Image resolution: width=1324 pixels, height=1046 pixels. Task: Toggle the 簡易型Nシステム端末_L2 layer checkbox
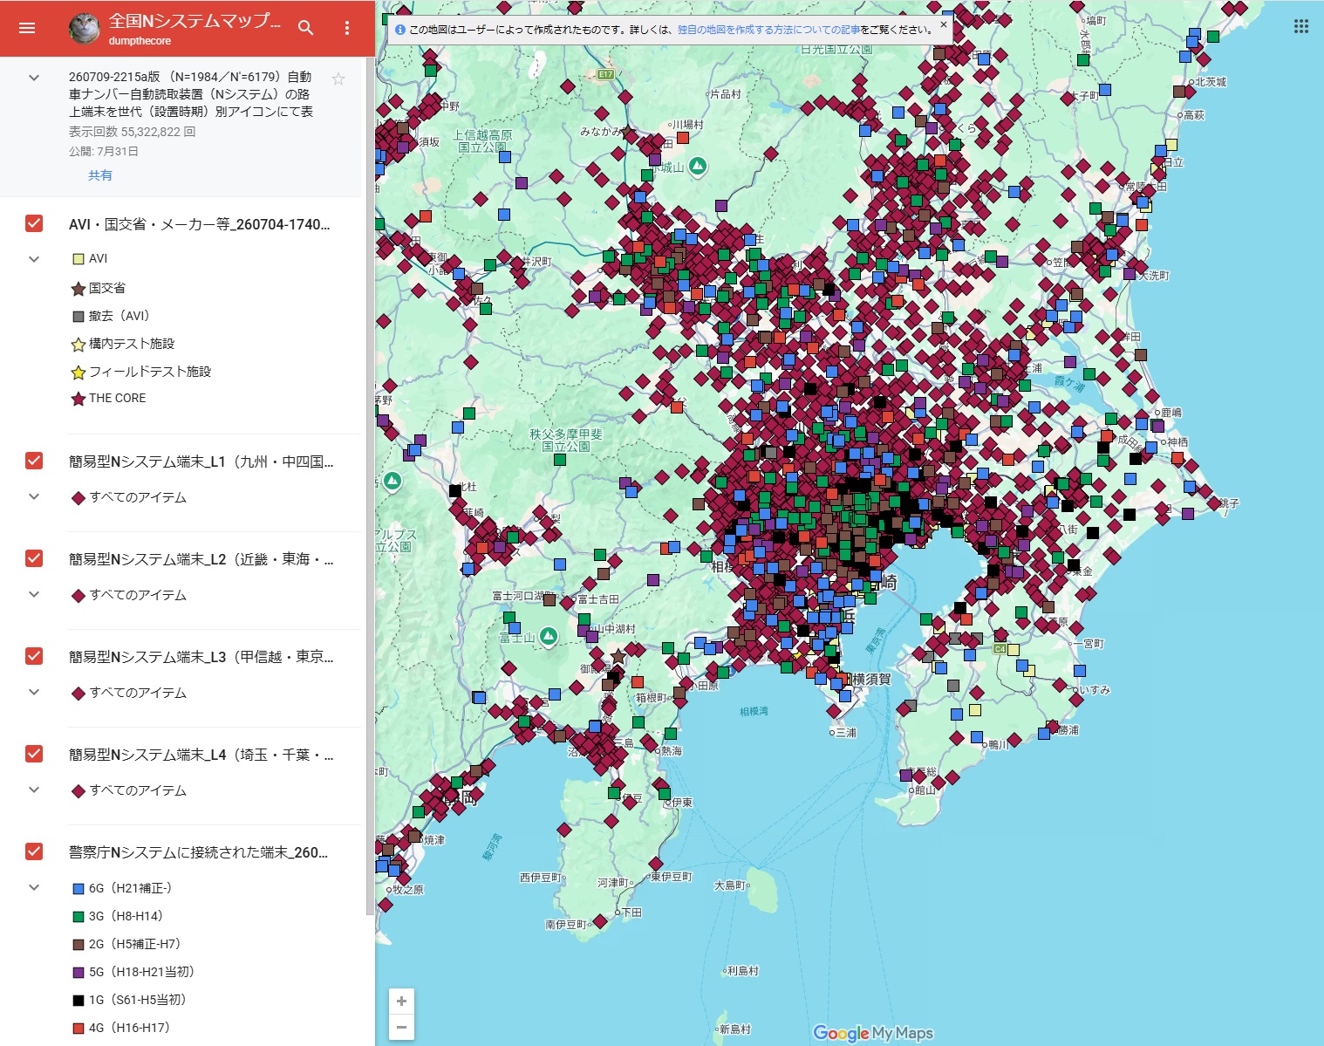point(34,558)
